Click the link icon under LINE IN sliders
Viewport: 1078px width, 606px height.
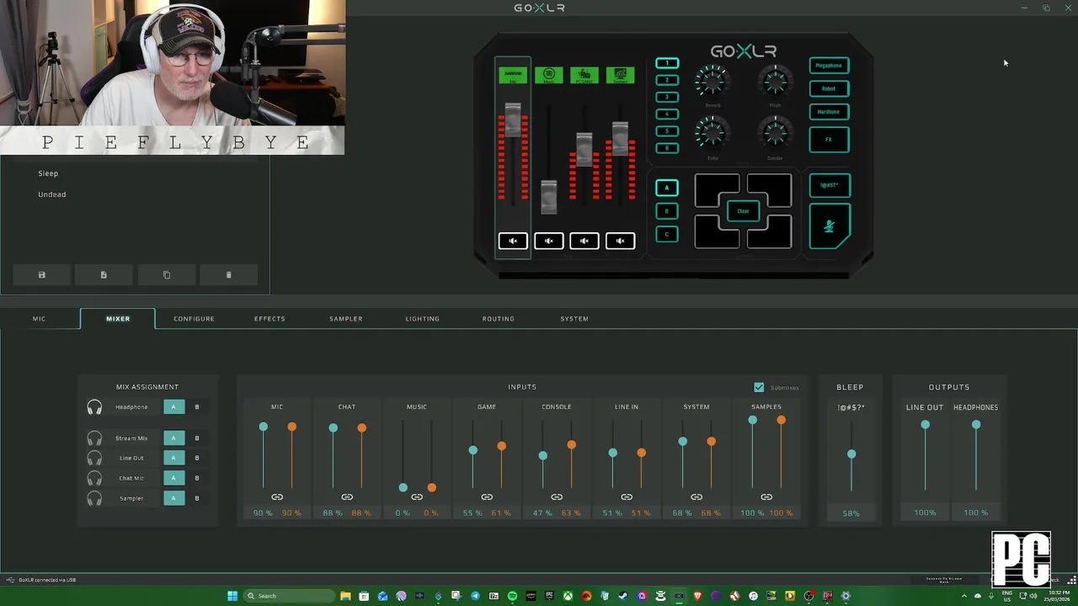627,497
